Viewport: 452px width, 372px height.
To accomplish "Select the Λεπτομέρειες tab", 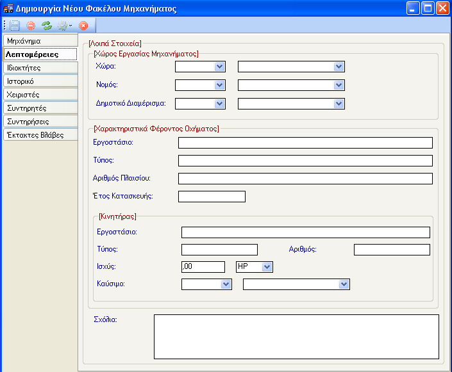I will [x=40, y=54].
